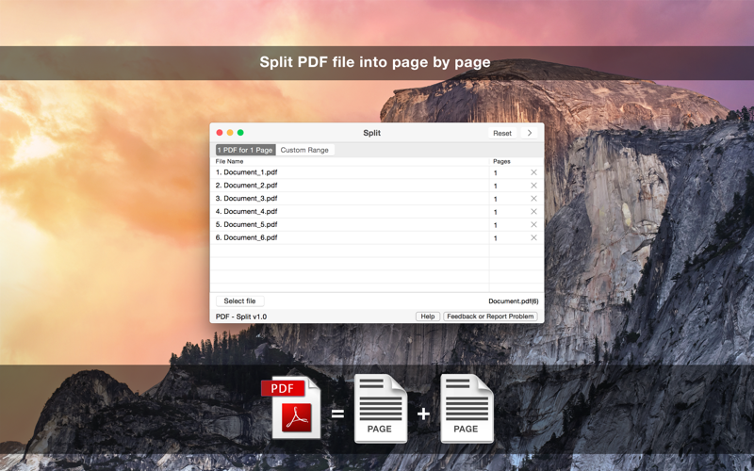Click the green zoom window button
The width and height of the screenshot is (754, 471).
(x=240, y=133)
